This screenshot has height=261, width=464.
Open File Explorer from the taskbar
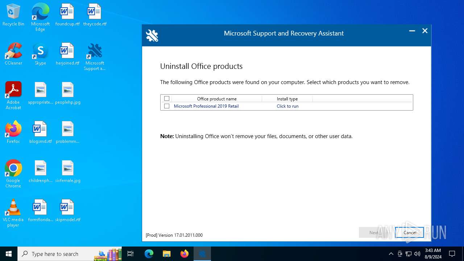(x=166, y=254)
